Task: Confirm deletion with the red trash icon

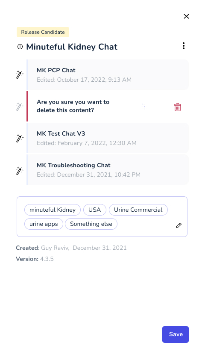Action: pos(178,107)
